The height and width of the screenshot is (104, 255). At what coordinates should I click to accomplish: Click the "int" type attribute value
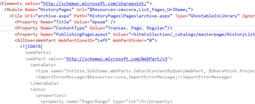133,102
